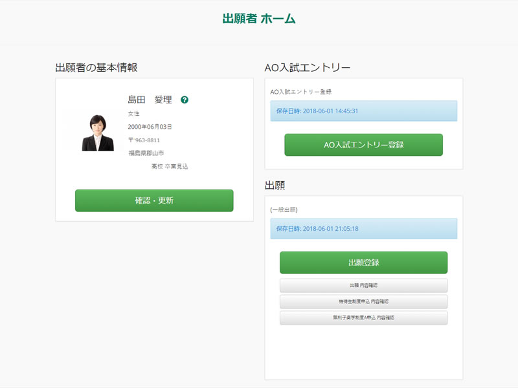Screen dimensions: 518x388
Task: Click the AO入試エントリー section heading
Action: (x=308, y=67)
